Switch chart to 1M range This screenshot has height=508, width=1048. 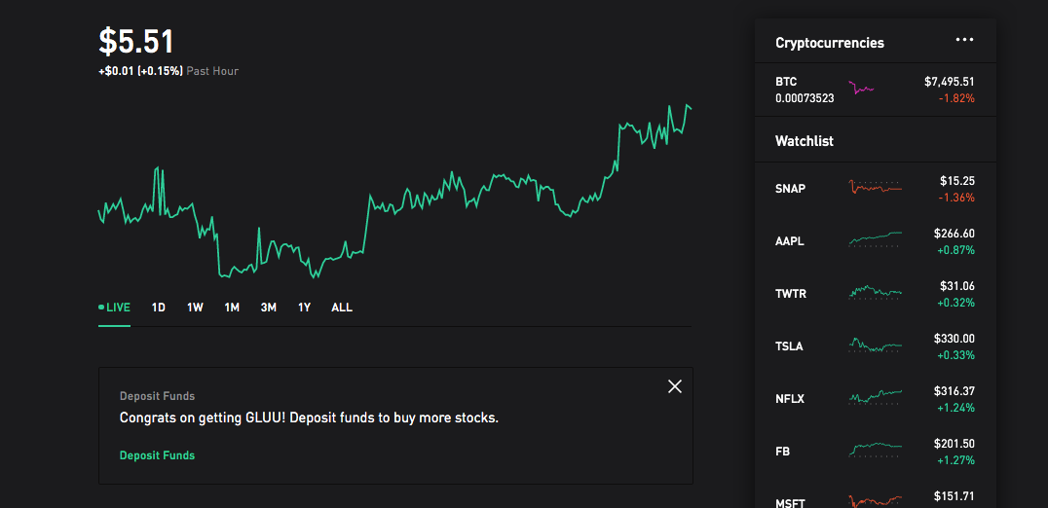[232, 308]
